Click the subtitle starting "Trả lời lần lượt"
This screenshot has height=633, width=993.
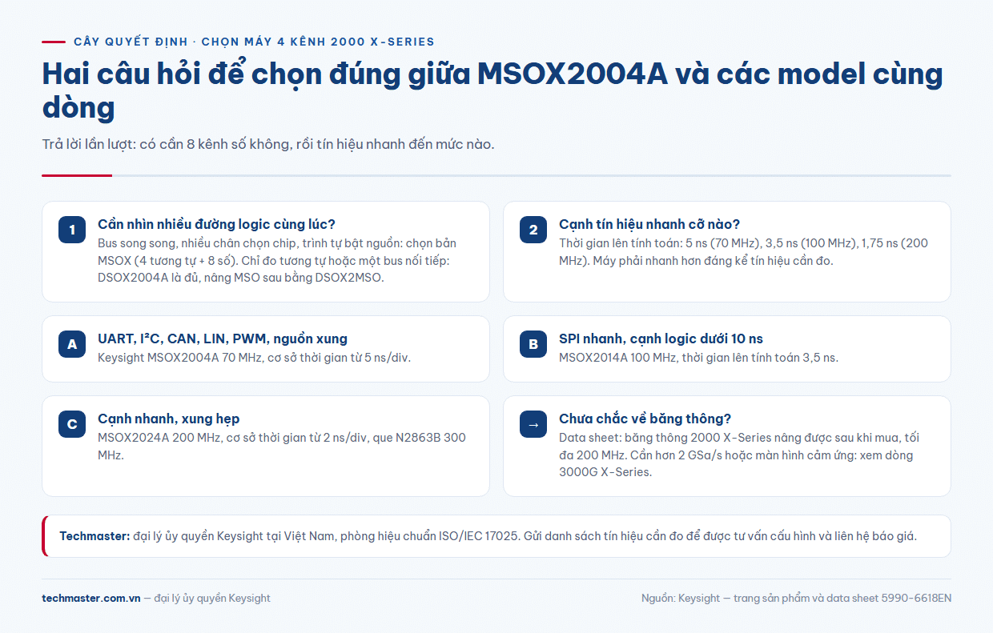(x=268, y=145)
